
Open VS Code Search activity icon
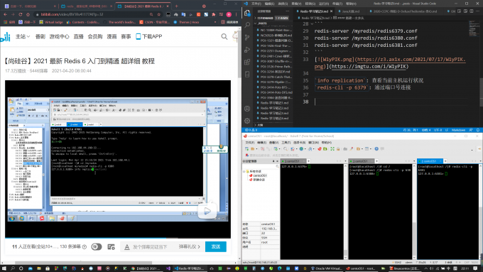click(x=247, y=25)
